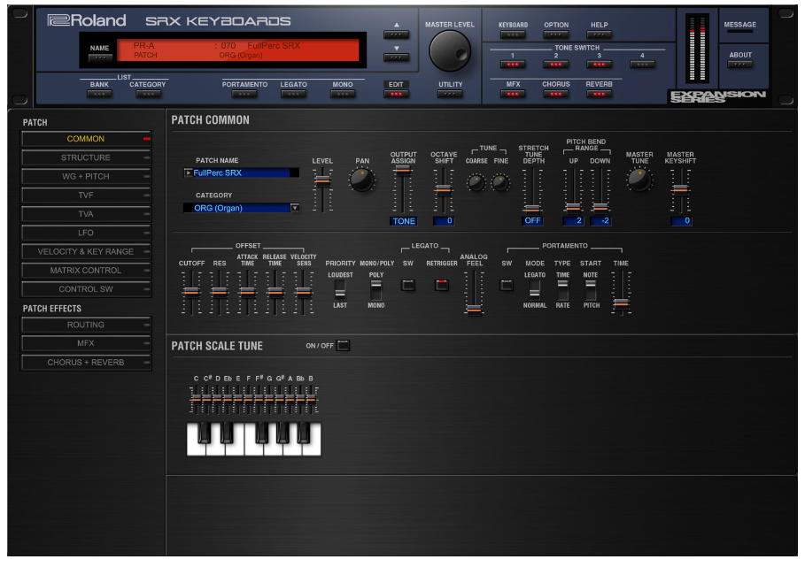Adjust the Fine tune knob
This screenshot has height=567, width=805.
(500, 182)
